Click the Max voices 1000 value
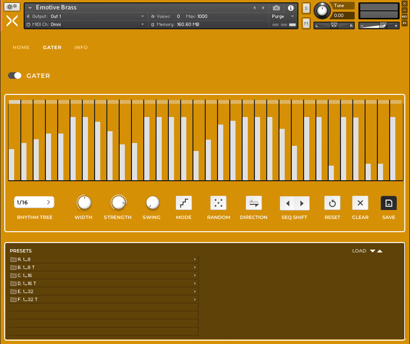 click(x=202, y=17)
